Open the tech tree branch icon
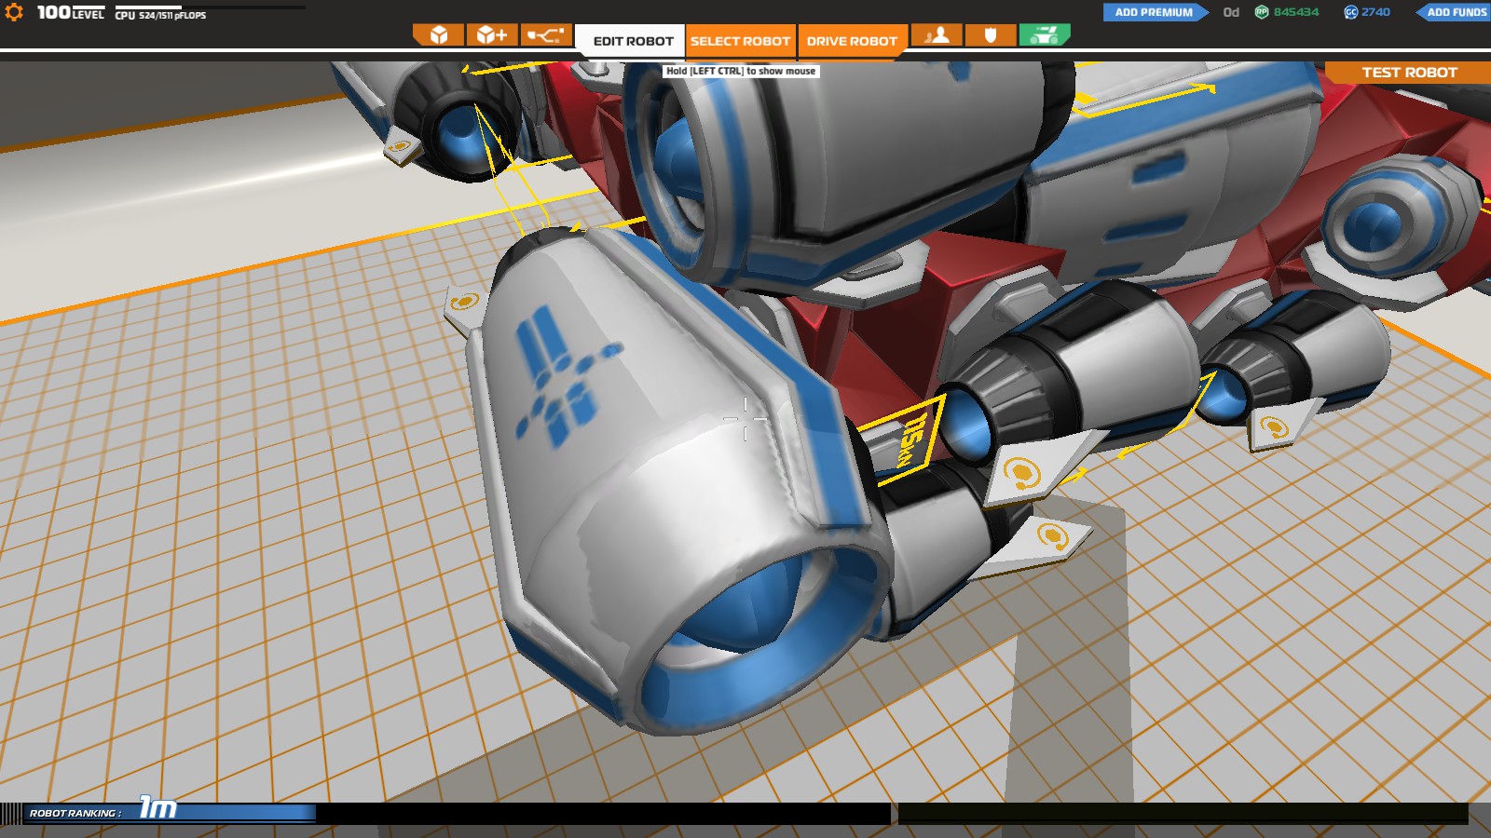Image resolution: width=1491 pixels, height=838 pixels. 545,35
